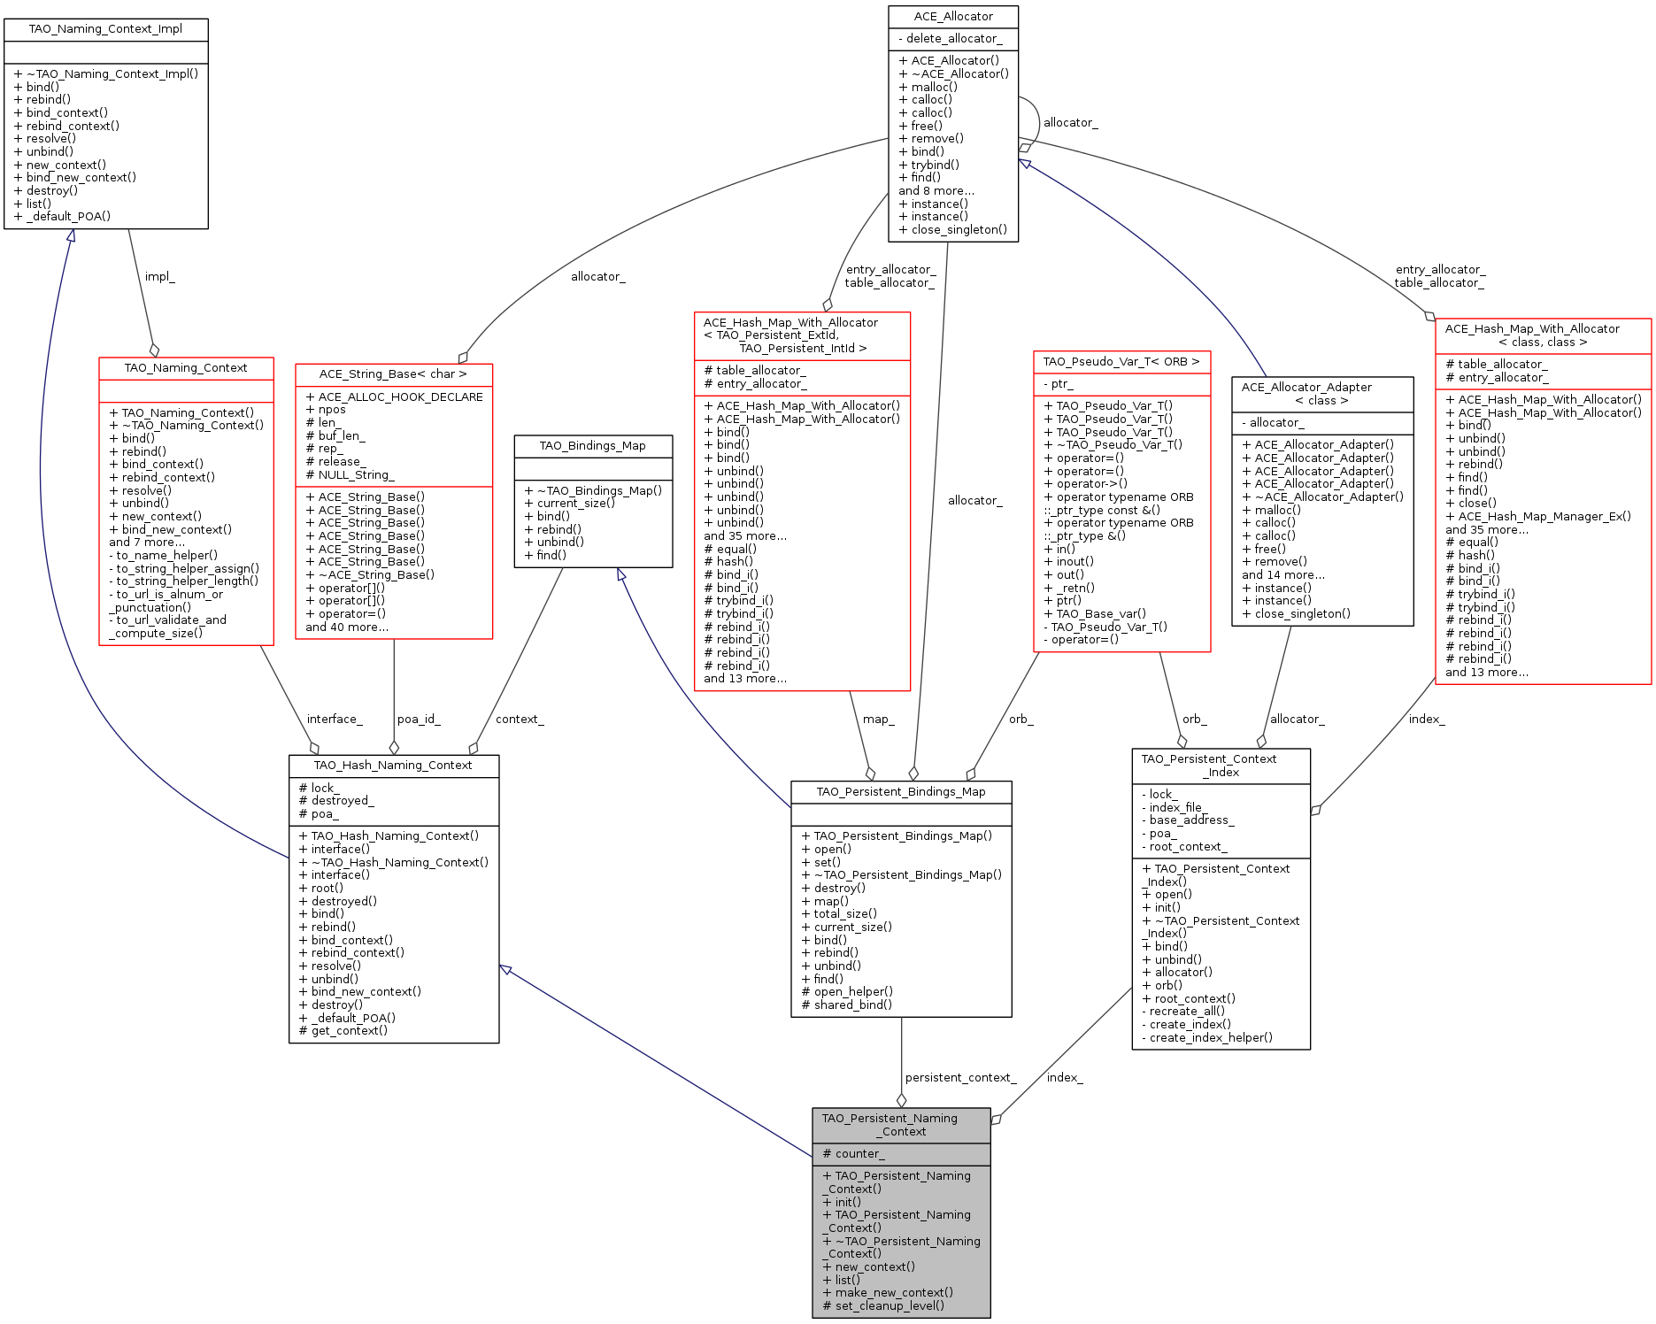
Task: Click the persistent_context_ edge label
Action: pos(961,1078)
